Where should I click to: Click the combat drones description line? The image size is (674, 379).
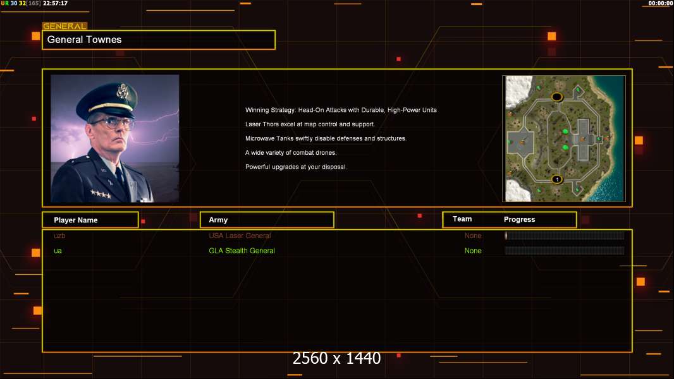(x=291, y=152)
